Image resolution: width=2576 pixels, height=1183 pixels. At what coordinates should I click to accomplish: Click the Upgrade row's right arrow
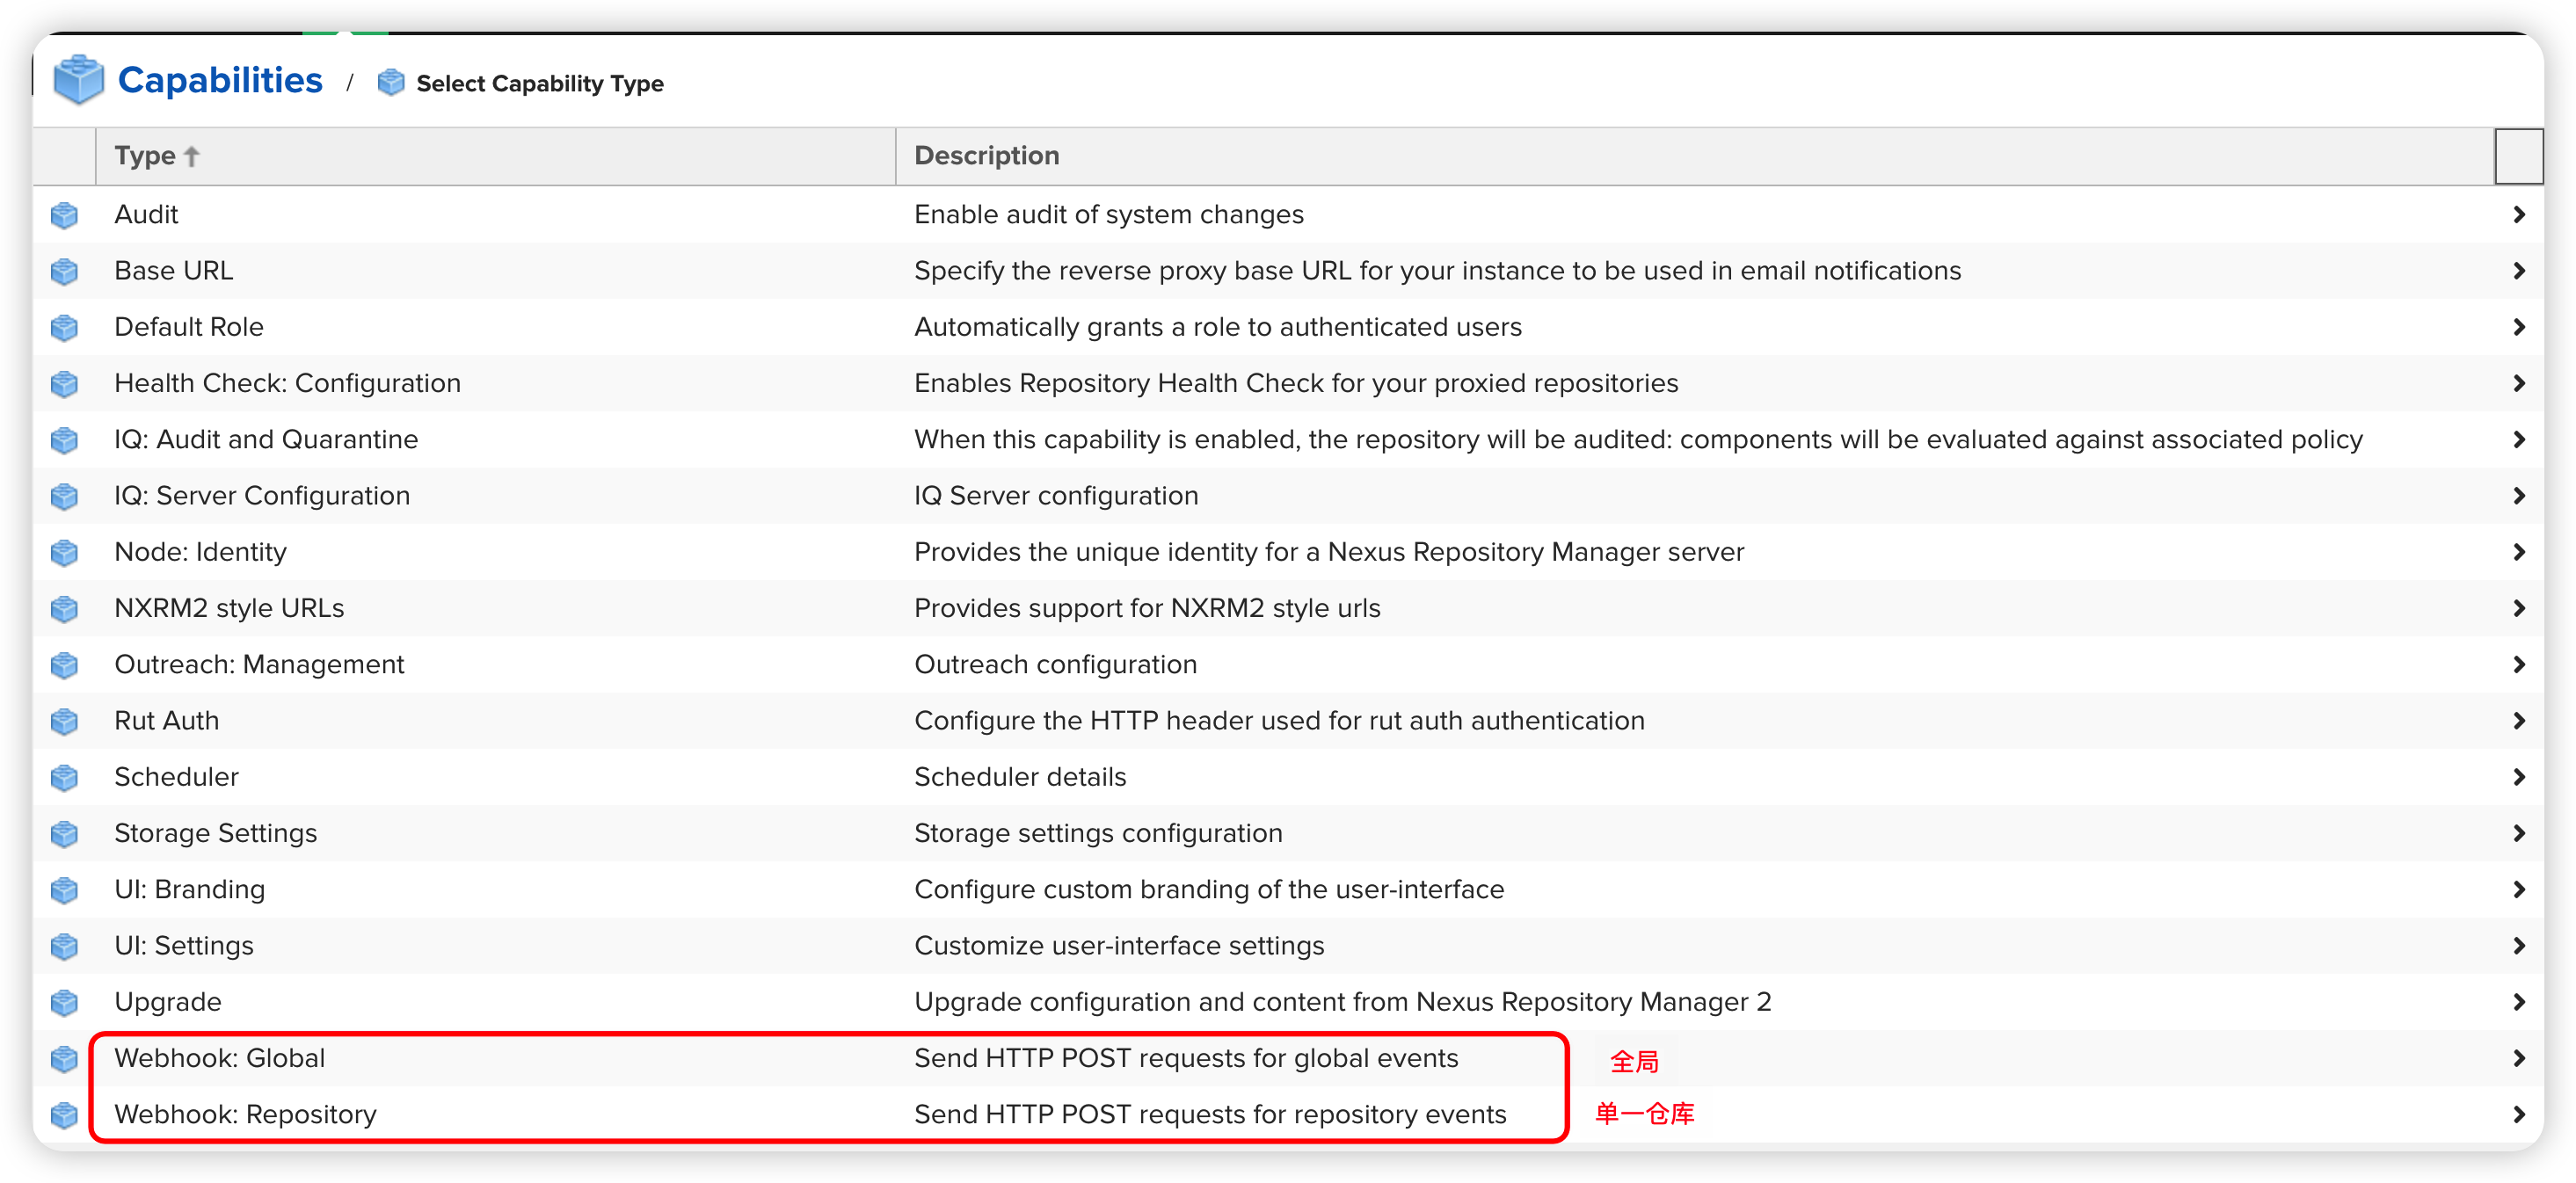(x=2518, y=1002)
